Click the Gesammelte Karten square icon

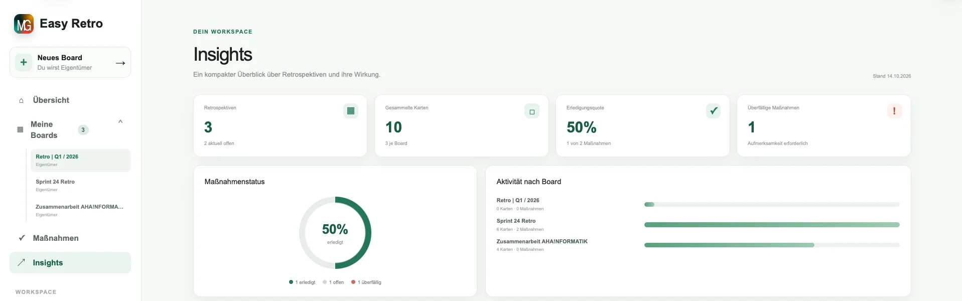pyautogui.click(x=532, y=111)
